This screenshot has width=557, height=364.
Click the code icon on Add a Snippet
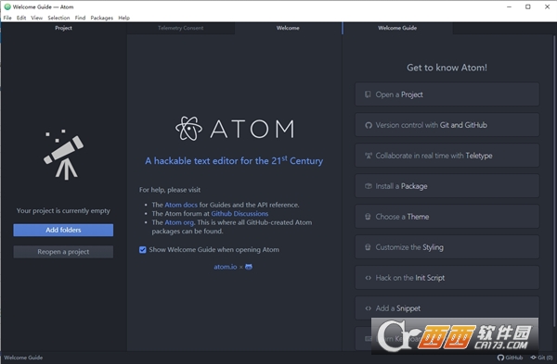[369, 308]
